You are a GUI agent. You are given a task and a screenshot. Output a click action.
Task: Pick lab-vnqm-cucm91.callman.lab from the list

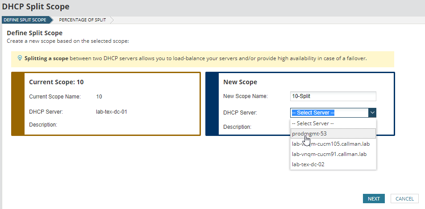point(329,154)
